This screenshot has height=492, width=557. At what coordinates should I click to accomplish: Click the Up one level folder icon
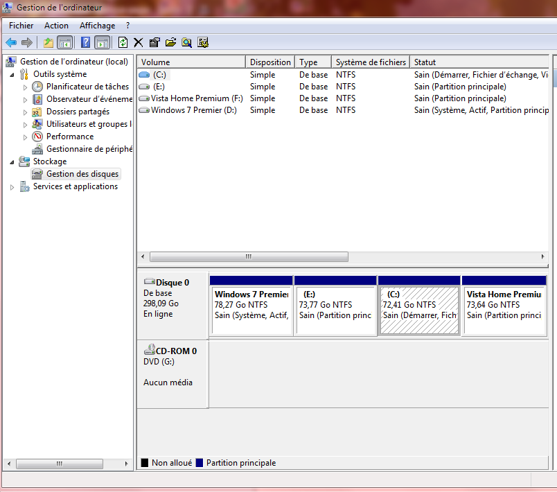point(48,43)
